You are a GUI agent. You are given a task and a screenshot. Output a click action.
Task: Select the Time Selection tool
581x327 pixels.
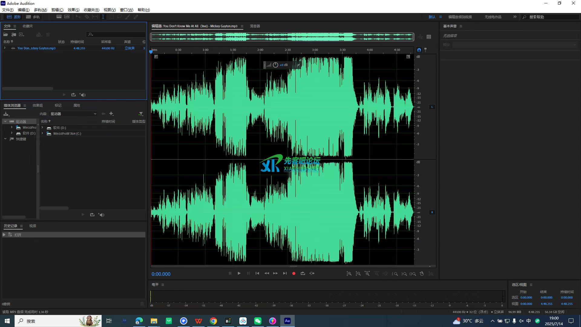coord(103,17)
